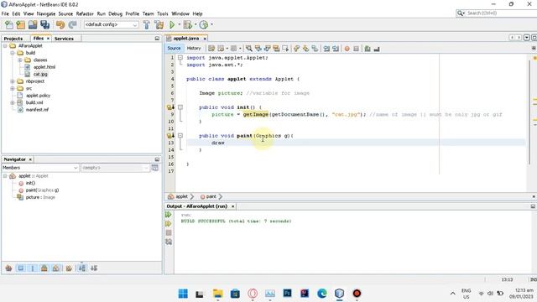Click the Open Project toolbar icon
Screen dimensions: 537x302
click(33, 24)
